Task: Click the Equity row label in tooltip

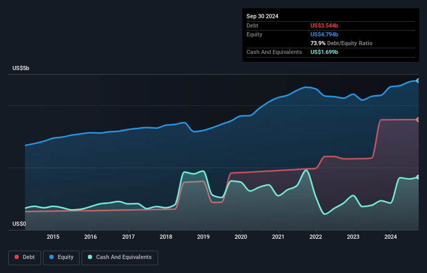Action: pos(254,34)
